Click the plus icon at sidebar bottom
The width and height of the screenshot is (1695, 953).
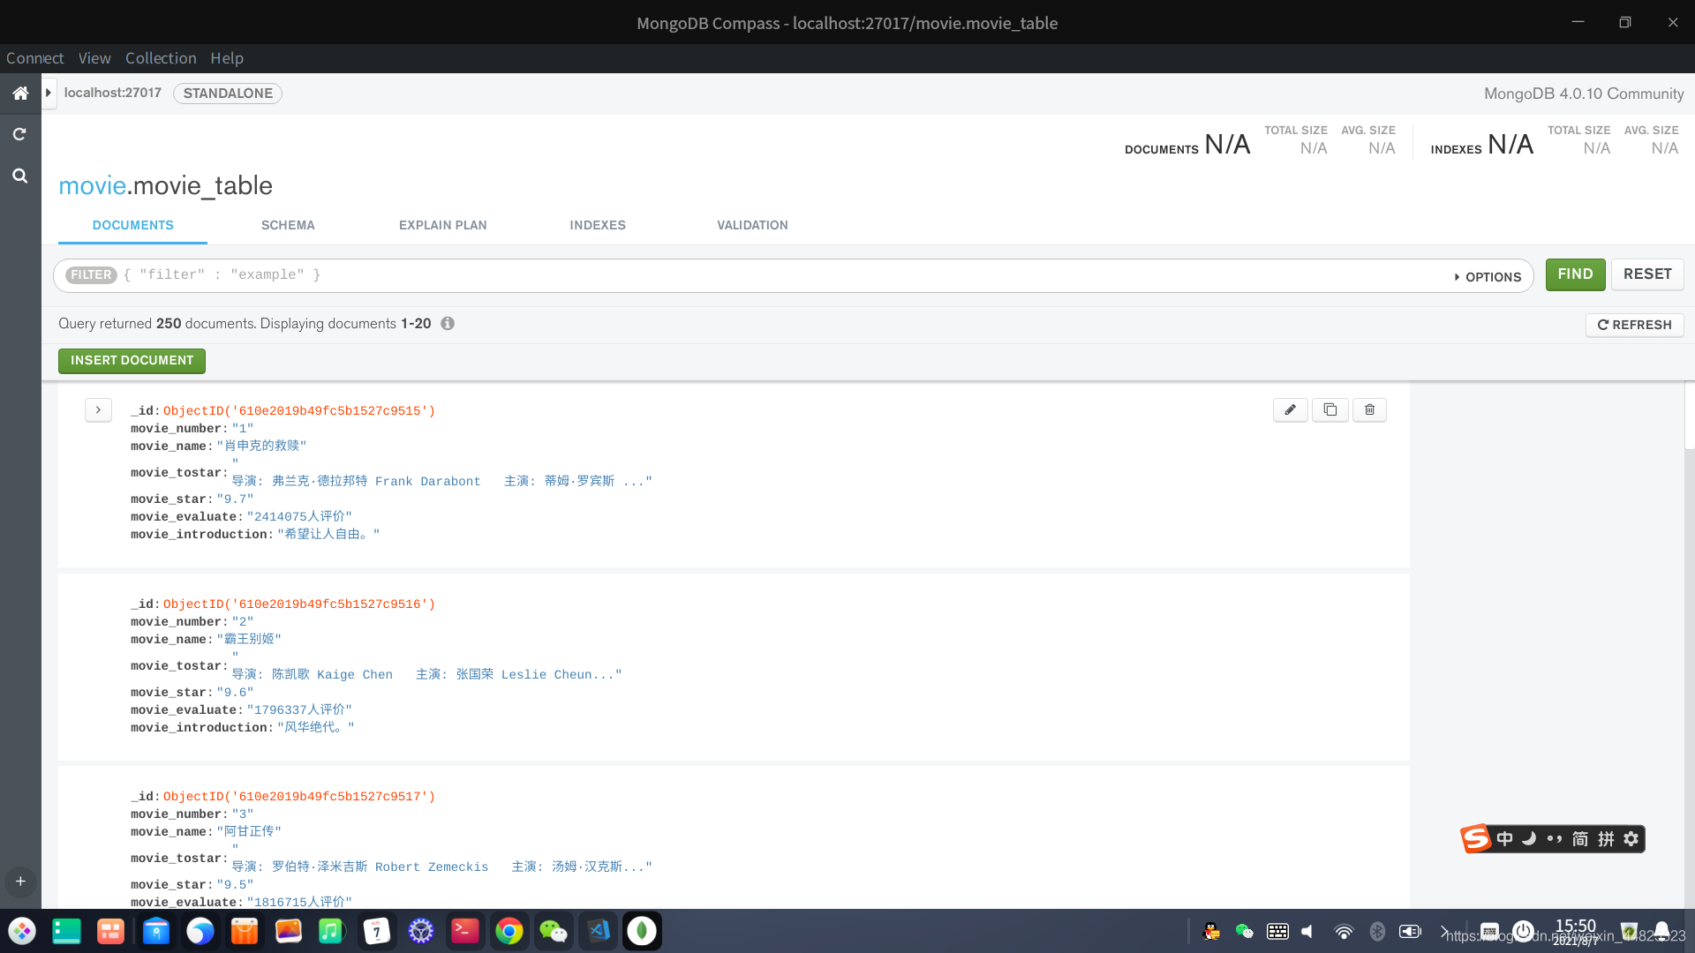click(x=20, y=881)
